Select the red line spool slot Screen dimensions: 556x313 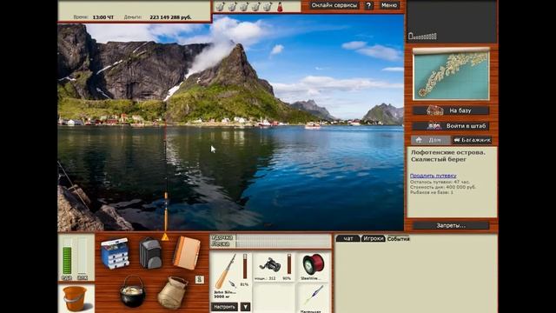click(313, 267)
